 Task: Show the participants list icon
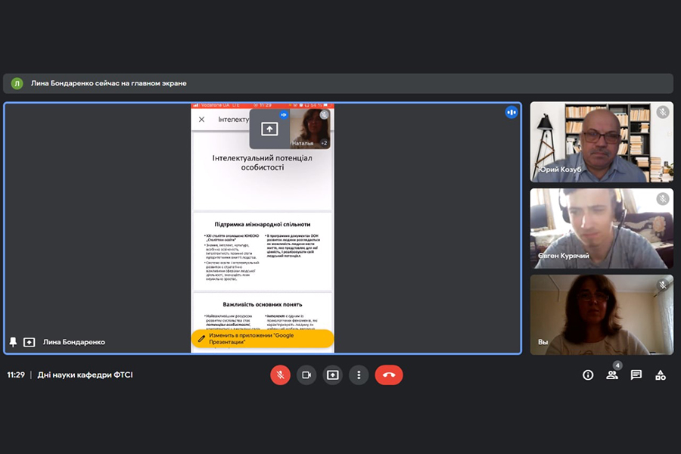click(x=612, y=375)
